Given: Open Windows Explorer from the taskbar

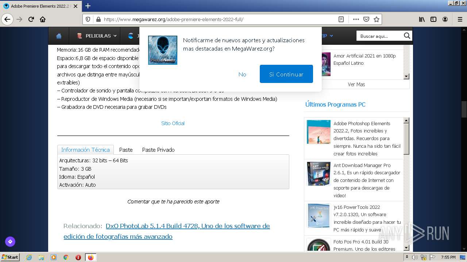Looking at the screenshot, I should coord(41,257).
